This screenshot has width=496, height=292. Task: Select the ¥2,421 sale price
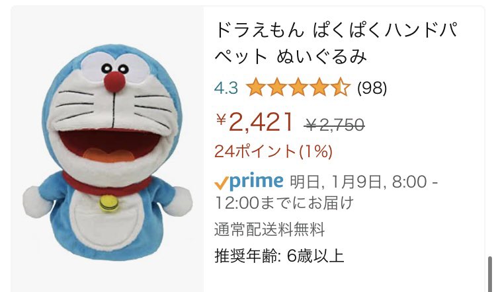tap(255, 122)
